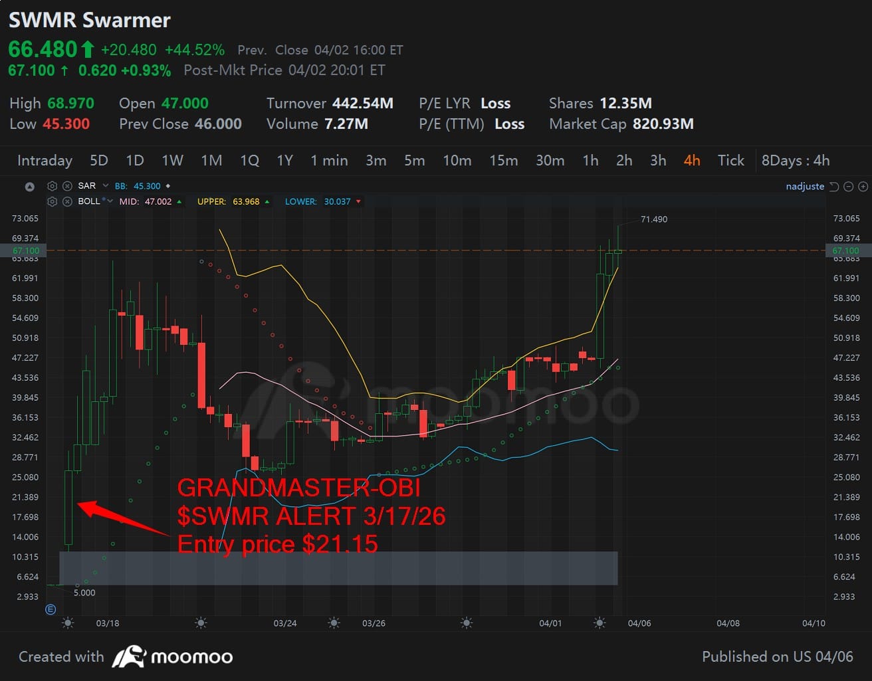The height and width of the screenshot is (681, 872).
Task: Click the P/E LYR Loss value
Action: click(x=496, y=104)
